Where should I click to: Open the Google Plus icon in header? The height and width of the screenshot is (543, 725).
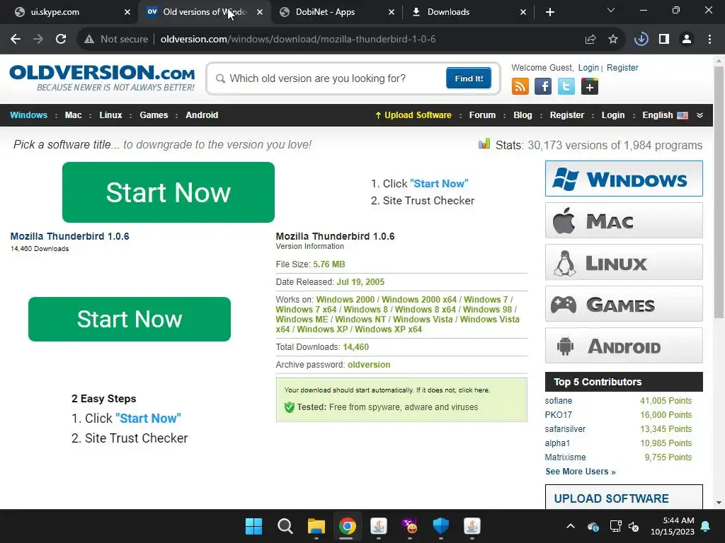click(x=590, y=86)
